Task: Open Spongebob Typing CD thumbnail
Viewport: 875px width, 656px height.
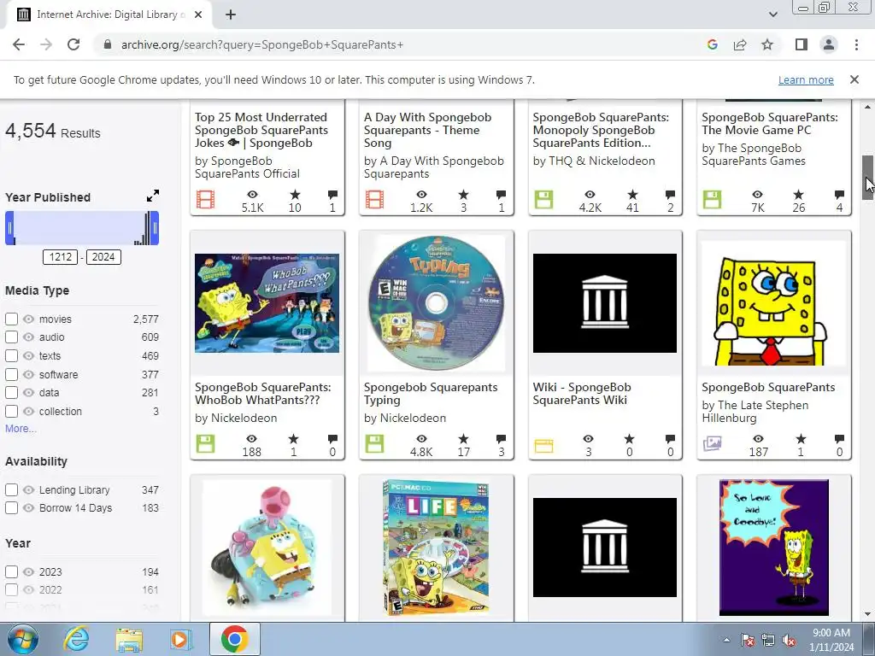Action: point(436,303)
